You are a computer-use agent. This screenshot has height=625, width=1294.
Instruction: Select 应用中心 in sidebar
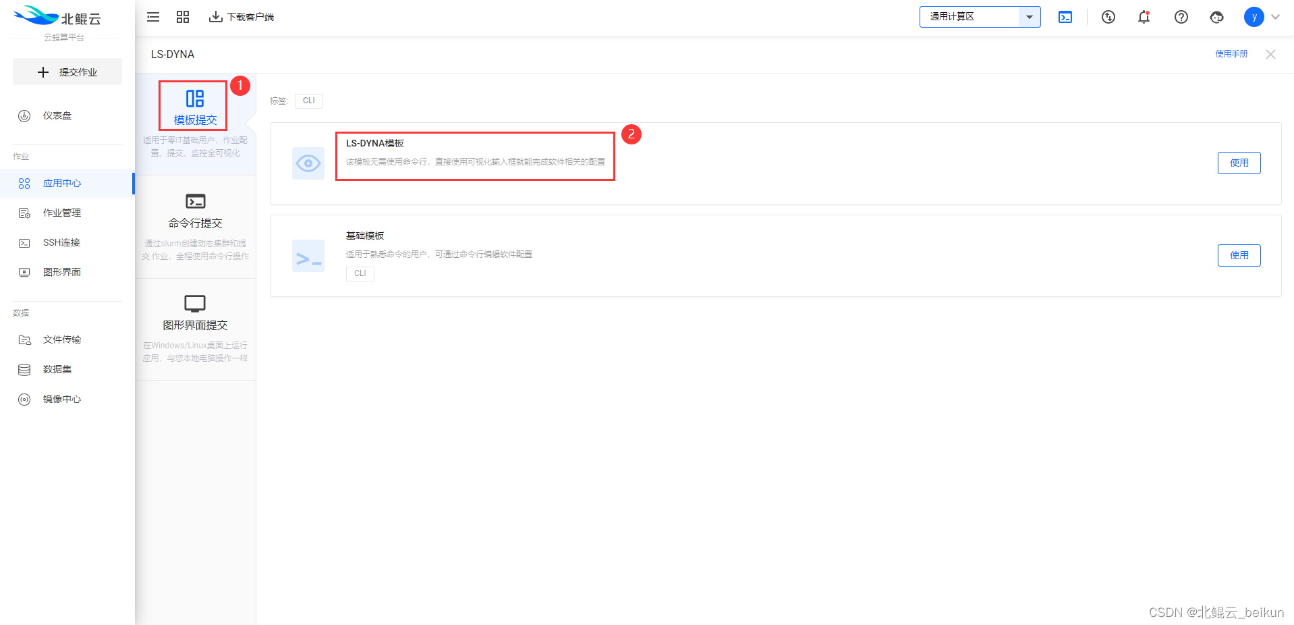67,184
